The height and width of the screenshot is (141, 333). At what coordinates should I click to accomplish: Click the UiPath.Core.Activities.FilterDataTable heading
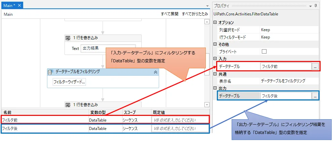click(246, 14)
